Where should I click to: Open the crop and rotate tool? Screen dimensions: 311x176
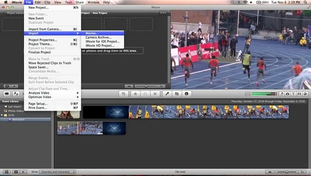[177, 94]
